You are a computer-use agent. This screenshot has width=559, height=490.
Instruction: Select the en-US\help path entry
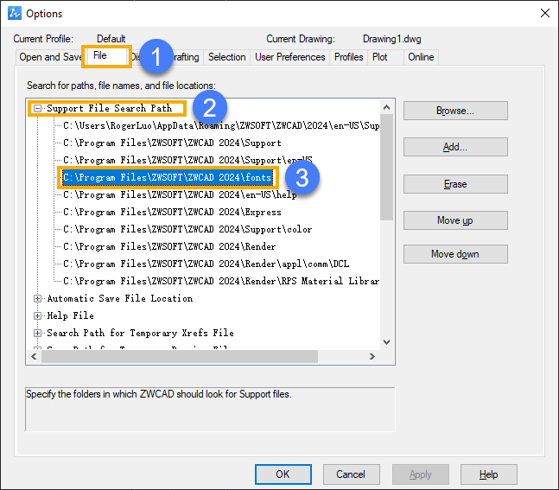click(x=180, y=194)
